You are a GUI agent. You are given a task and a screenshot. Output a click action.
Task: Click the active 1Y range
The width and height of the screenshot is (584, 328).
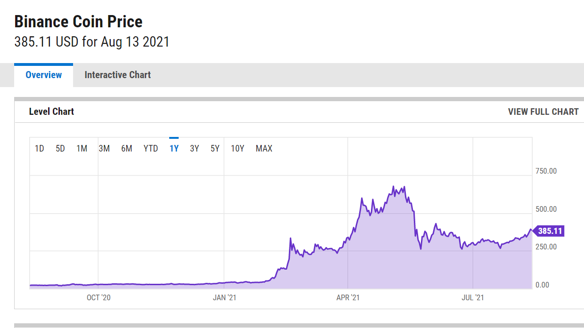pyautogui.click(x=174, y=149)
